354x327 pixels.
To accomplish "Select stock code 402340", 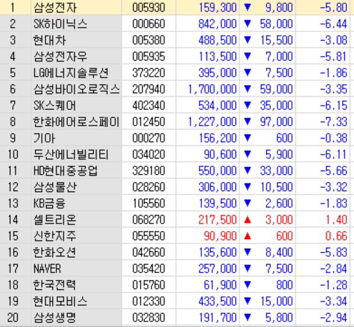I will coord(149,105).
